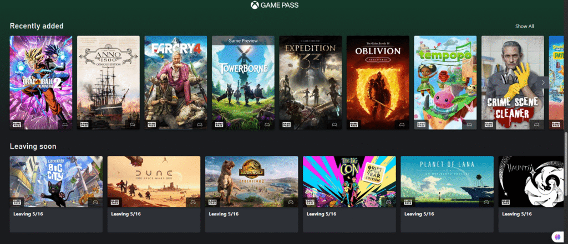Screen dimensions: 568x244
Task: Click Game Pass badge on The Big Con
Action: pyautogui.click(x=310, y=202)
